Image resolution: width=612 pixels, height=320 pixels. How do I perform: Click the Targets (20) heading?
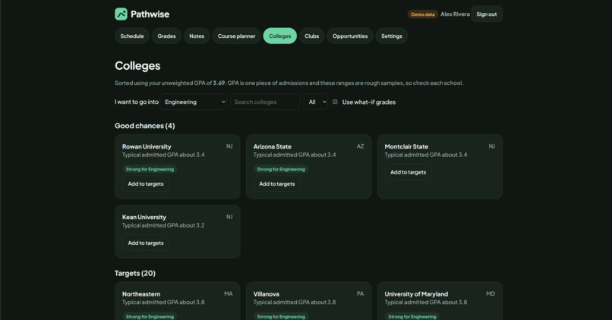(135, 273)
